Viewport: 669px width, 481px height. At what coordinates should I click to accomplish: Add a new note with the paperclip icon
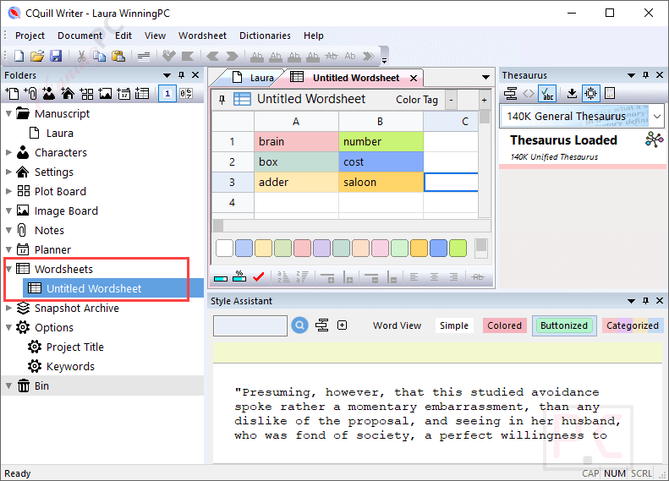(30, 93)
